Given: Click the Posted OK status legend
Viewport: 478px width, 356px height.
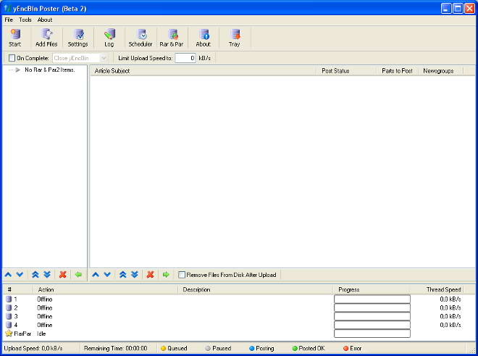Looking at the screenshot, I should click(309, 348).
